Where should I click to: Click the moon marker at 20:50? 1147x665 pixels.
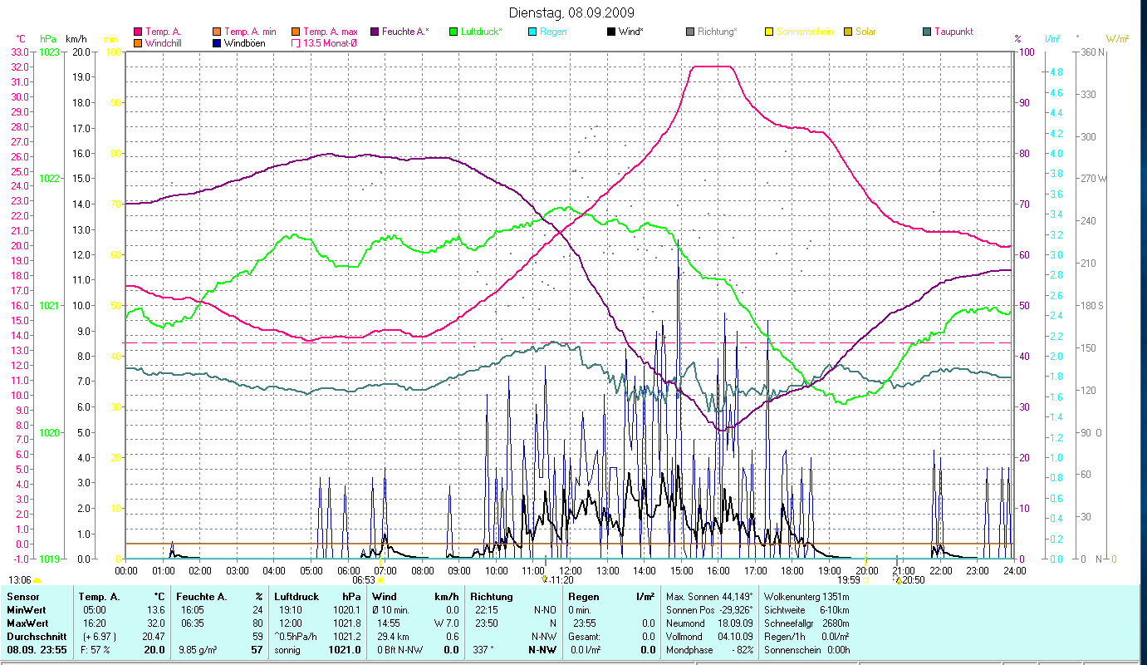click(x=898, y=580)
